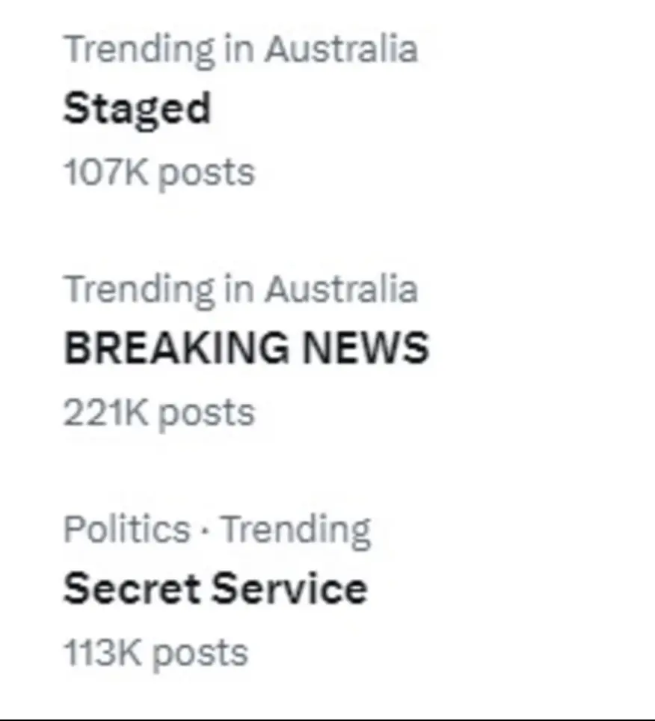
Task: Open the "Secret Service" trending topic
Action: pyautogui.click(x=215, y=588)
